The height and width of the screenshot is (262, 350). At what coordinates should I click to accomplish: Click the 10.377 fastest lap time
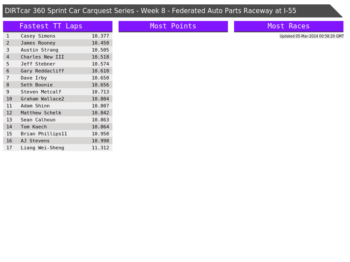[100, 36]
